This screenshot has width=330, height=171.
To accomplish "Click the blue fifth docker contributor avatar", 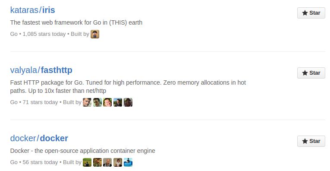I will click(x=128, y=162).
